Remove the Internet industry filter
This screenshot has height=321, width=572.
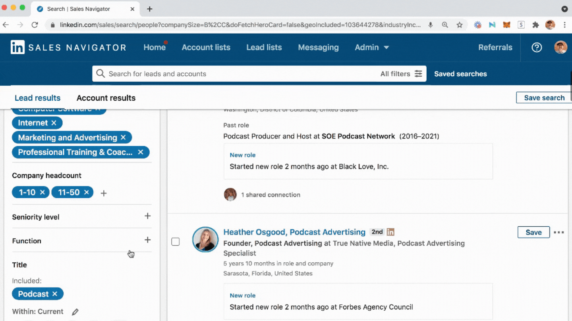pos(54,123)
